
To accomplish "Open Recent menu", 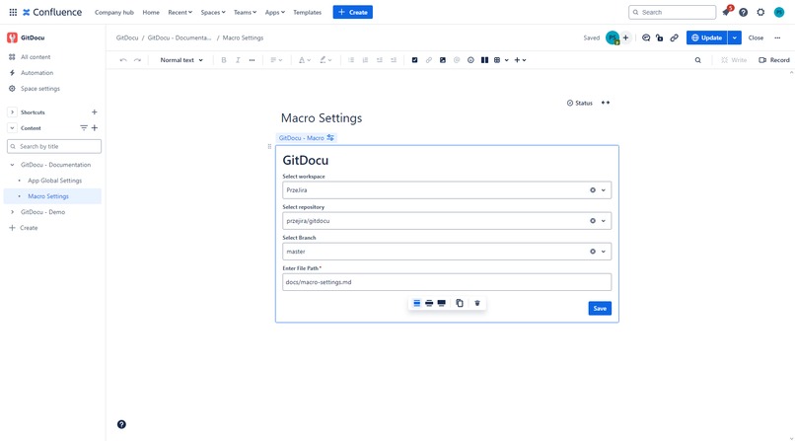I will point(180,12).
